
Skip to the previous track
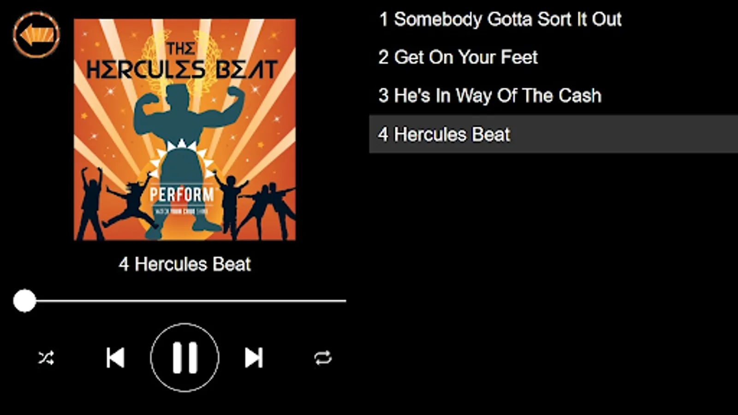coord(115,358)
